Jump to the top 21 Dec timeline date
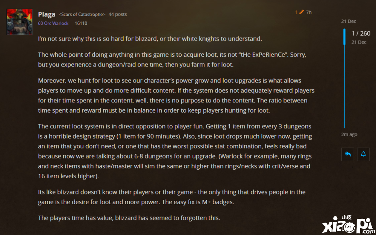 click(x=349, y=21)
